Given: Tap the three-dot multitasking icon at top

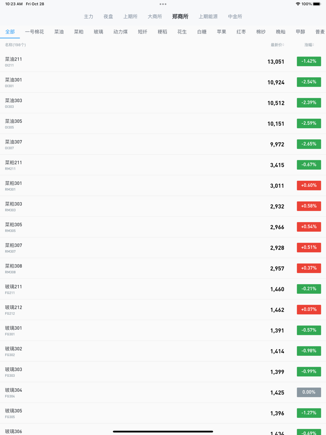Looking at the screenshot, I should pos(163,4).
